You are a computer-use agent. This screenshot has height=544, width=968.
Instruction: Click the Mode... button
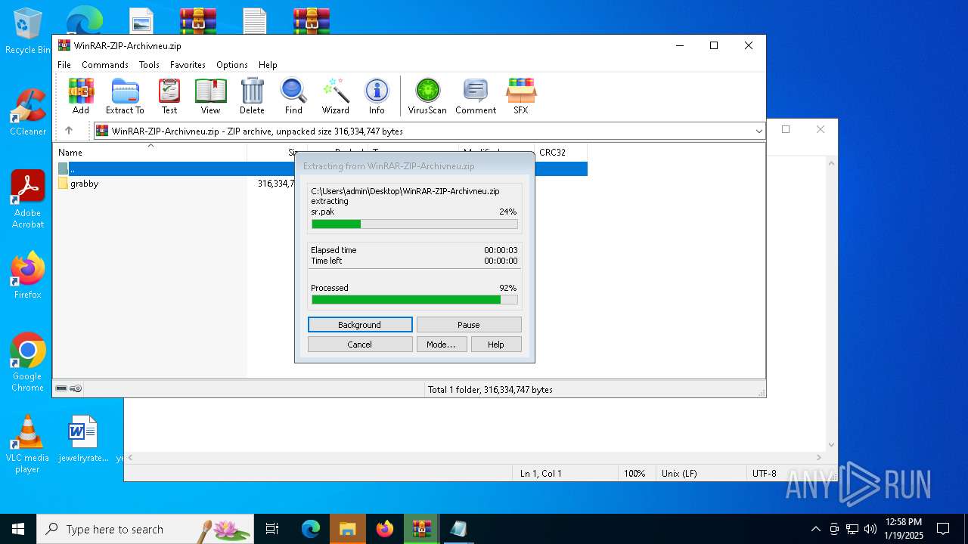(x=441, y=345)
